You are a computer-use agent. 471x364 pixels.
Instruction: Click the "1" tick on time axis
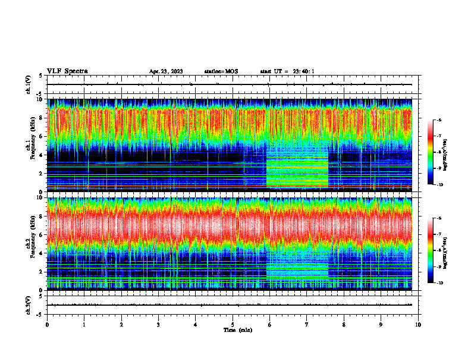coord(84,325)
